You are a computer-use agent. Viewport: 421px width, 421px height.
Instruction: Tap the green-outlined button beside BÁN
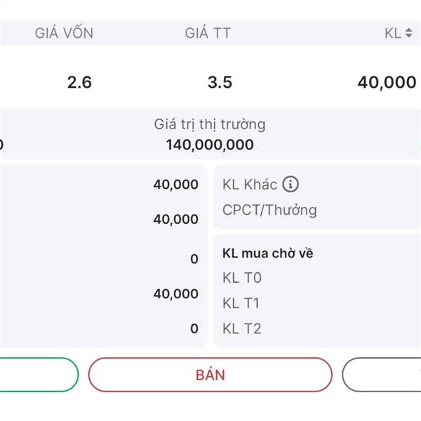coord(39,375)
